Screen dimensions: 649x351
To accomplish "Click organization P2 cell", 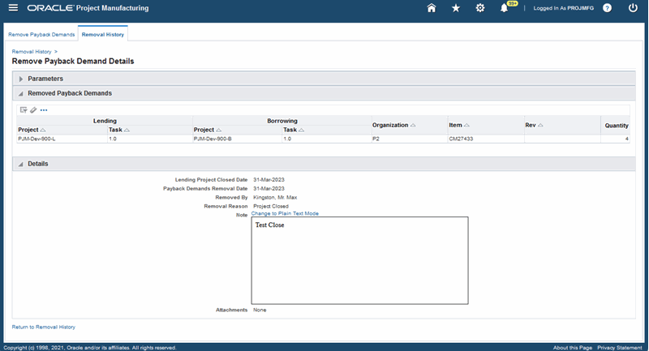I will pos(410,139).
